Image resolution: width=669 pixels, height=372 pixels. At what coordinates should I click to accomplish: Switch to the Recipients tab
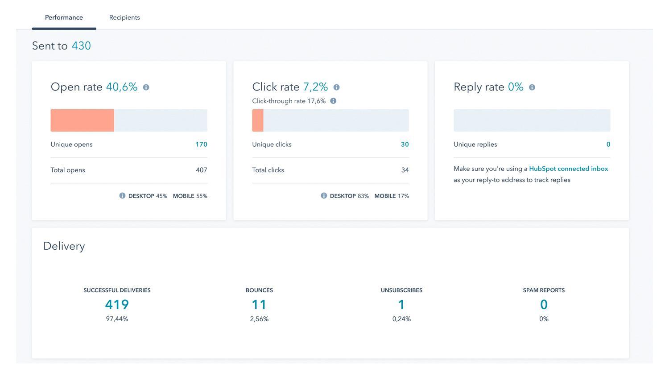pyautogui.click(x=124, y=17)
